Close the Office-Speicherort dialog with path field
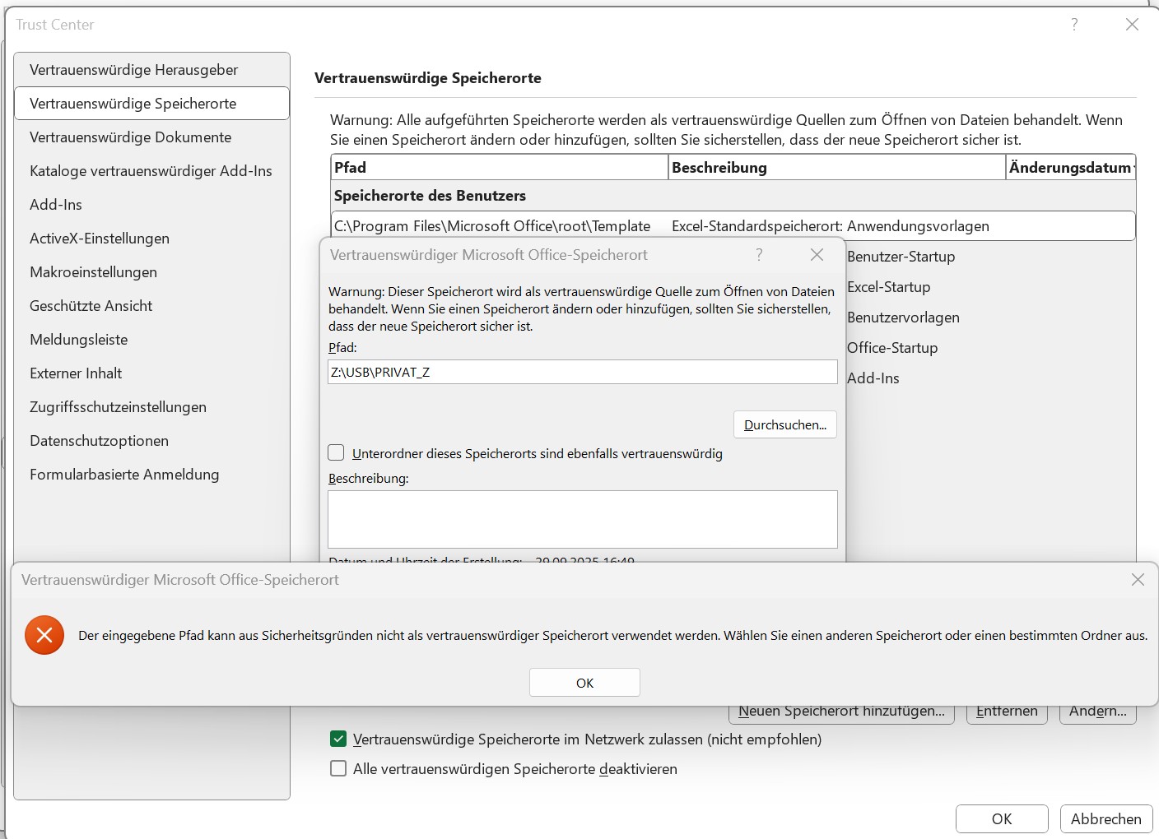 [817, 255]
